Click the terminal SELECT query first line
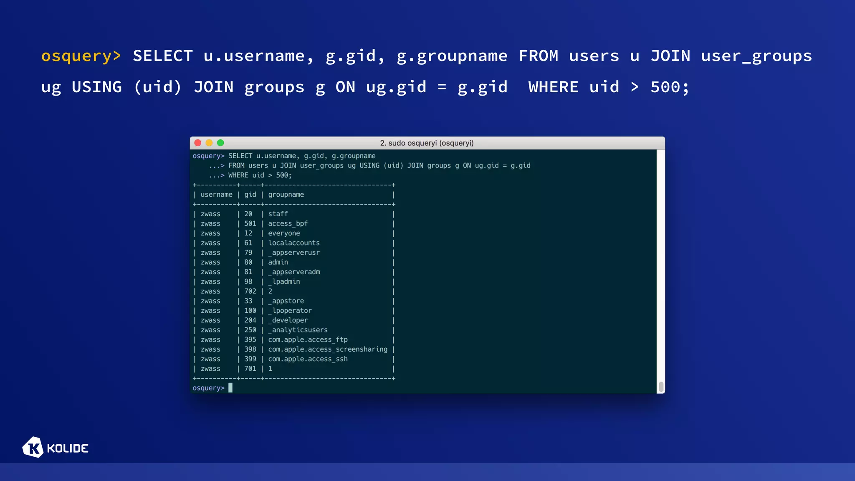Image resolution: width=855 pixels, height=481 pixels. [x=302, y=156]
